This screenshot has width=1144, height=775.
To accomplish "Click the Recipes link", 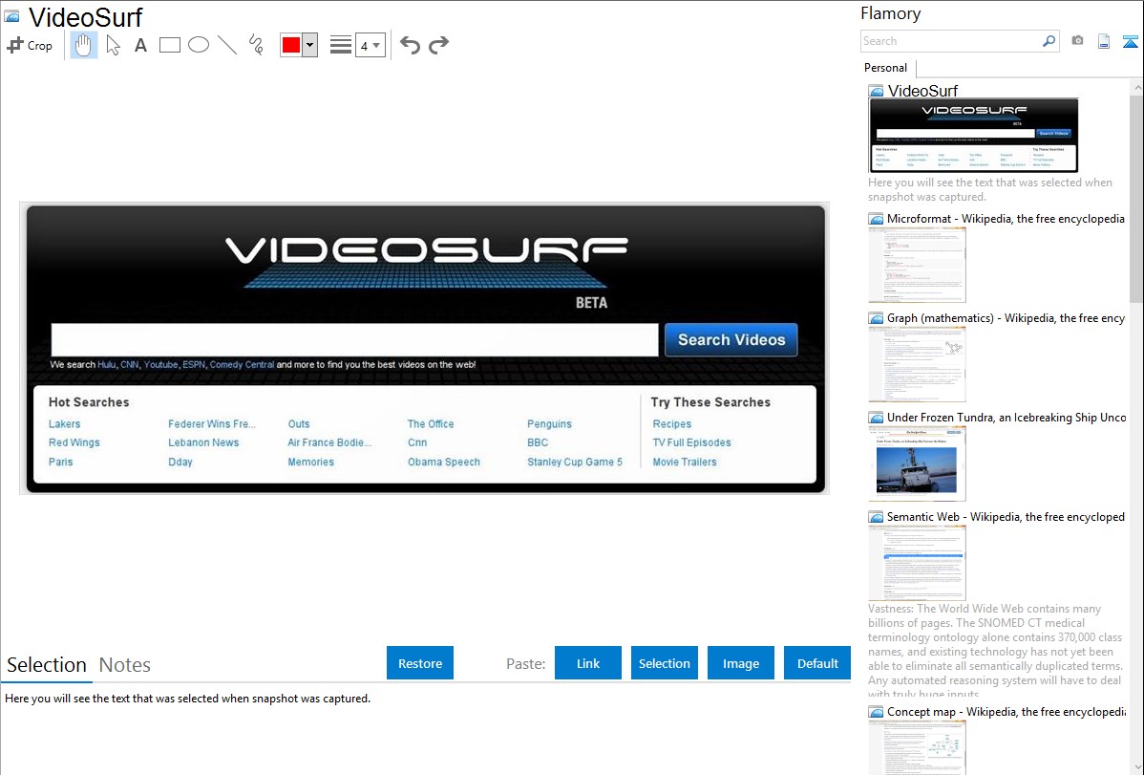I will pos(672,423).
